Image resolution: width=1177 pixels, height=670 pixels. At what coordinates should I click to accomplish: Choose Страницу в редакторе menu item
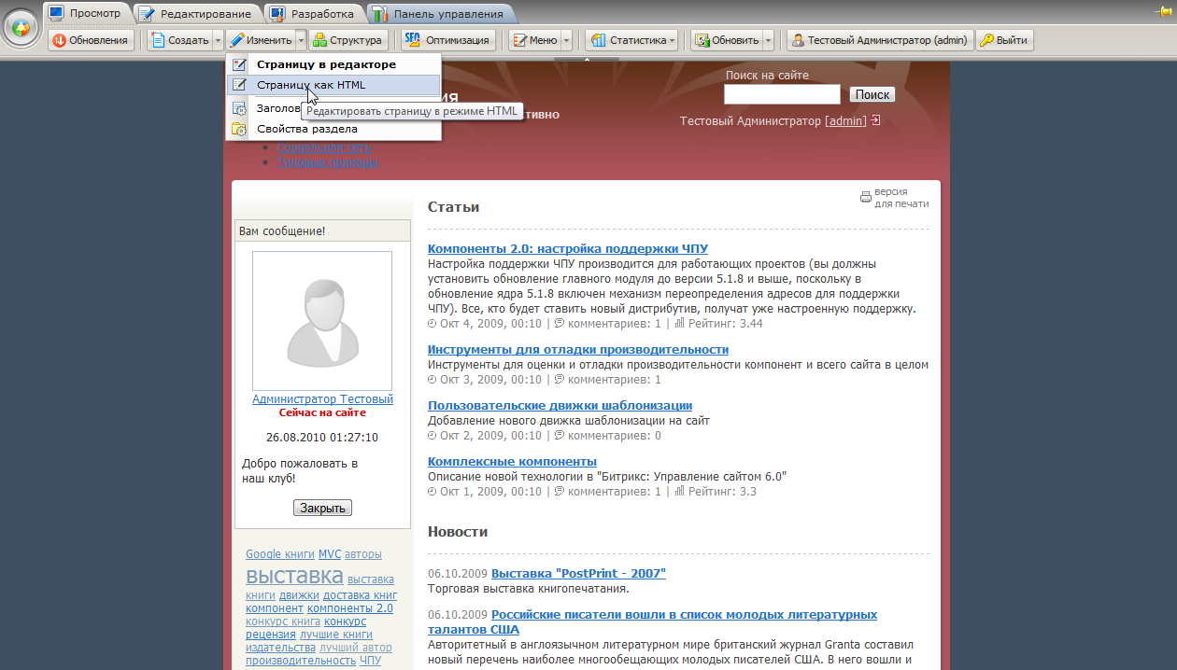[x=333, y=64]
